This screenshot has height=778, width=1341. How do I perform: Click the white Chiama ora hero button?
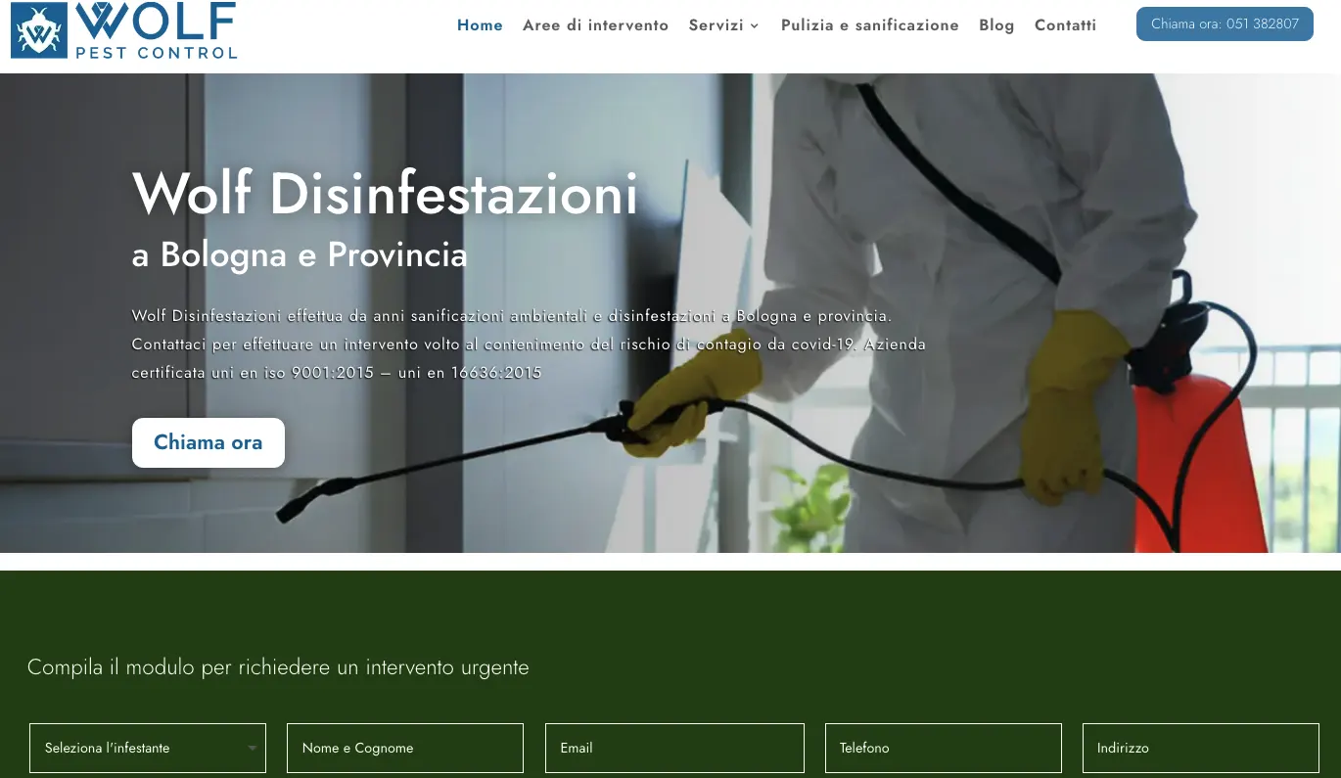tap(208, 442)
